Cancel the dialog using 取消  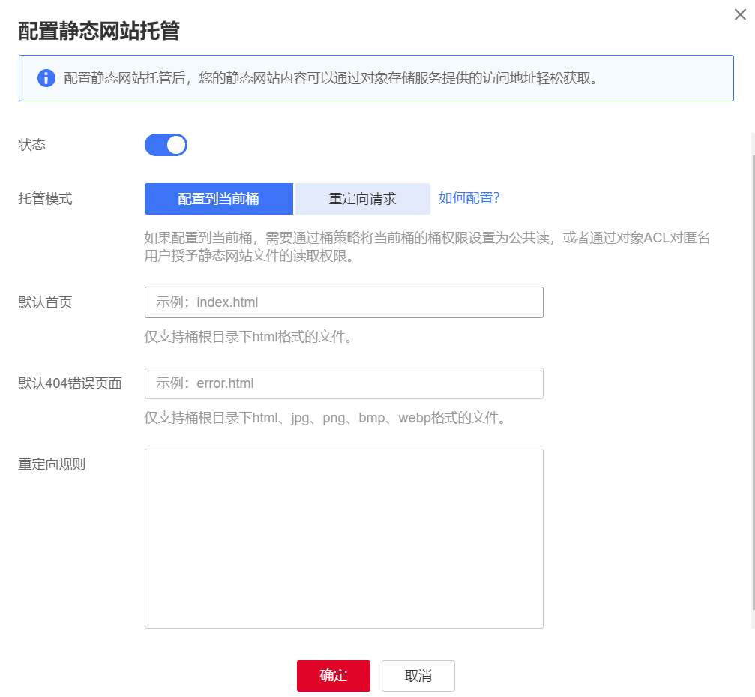[x=418, y=675]
